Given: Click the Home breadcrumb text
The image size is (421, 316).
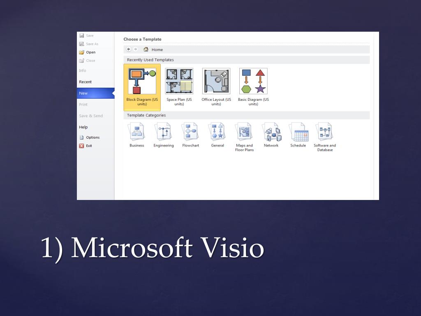Looking at the screenshot, I should click(x=157, y=49).
